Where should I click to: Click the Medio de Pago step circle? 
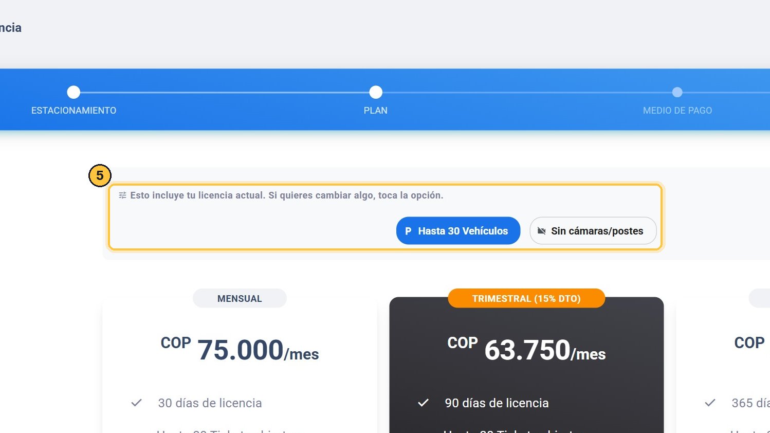click(677, 92)
